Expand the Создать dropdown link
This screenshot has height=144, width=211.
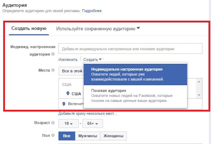tap(92, 60)
